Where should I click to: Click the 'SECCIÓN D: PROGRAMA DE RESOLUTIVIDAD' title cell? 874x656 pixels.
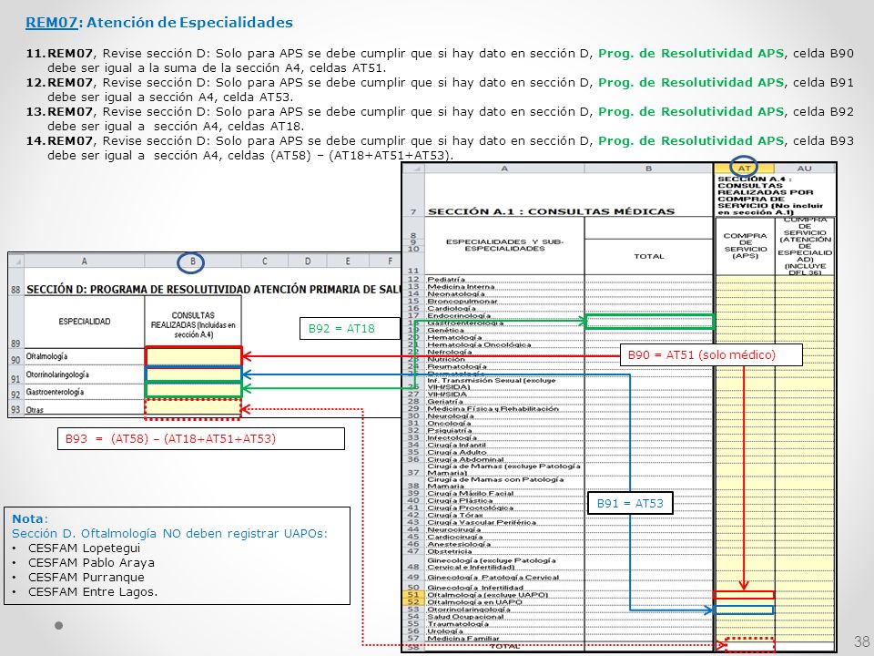(213, 290)
